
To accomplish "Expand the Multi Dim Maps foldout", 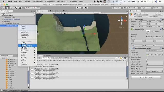I will point(130,57).
